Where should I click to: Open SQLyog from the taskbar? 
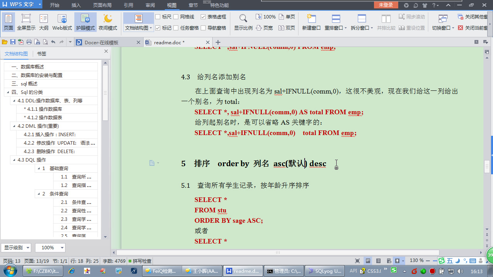point(324,271)
